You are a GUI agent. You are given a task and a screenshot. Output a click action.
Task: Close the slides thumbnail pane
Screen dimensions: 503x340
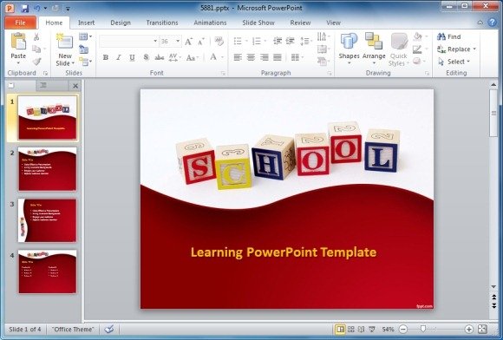point(75,86)
